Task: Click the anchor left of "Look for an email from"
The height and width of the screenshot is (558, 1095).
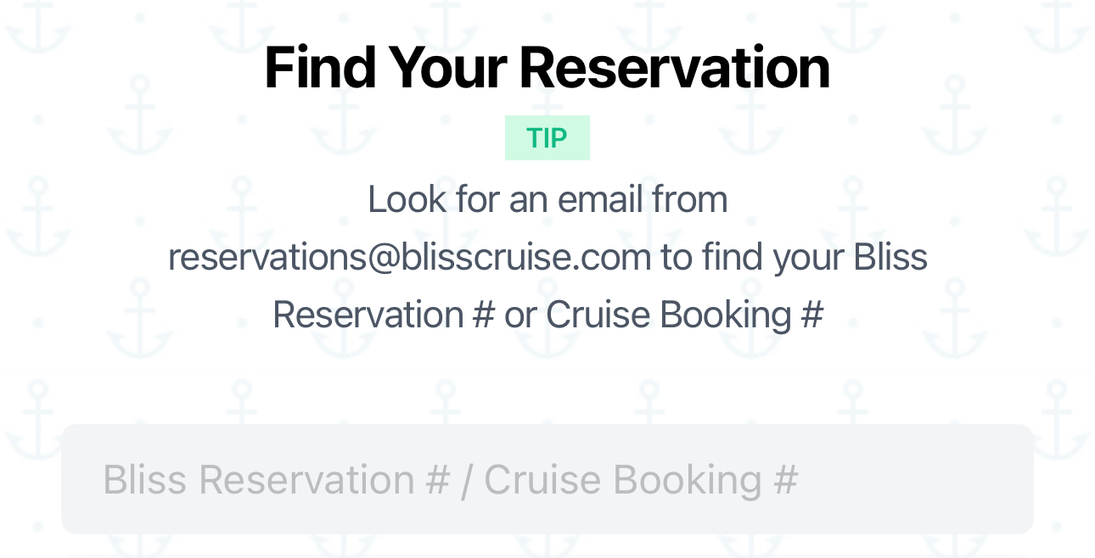Action: pyautogui.click(x=242, y=212)
